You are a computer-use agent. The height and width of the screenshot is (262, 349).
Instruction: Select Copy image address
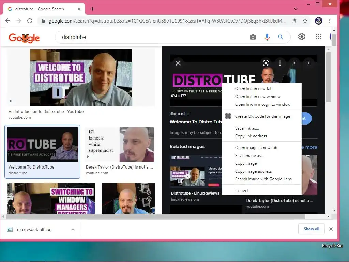261,171
